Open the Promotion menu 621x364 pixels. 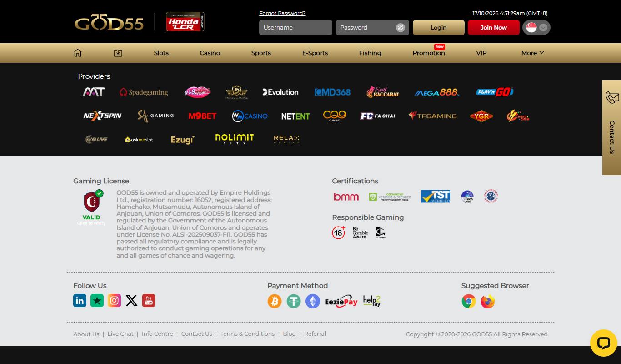click(429, 53)
